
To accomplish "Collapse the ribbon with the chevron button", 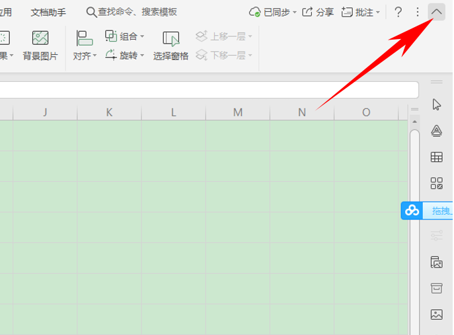I will tap(436, 12).
